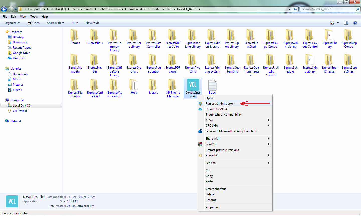The width and height of the screenshot is (361, 216).
Task: Open the change view options dropdown arrow
Action: 338,23
